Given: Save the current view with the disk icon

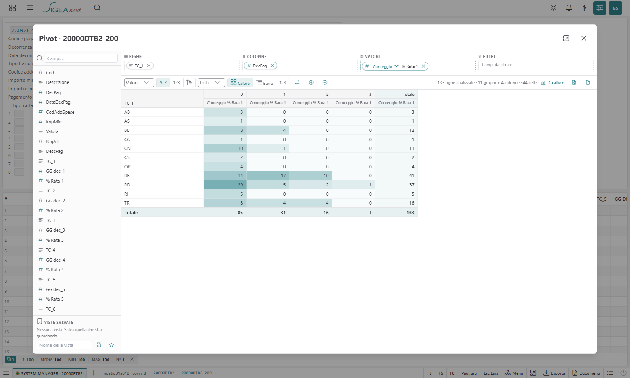Looking at the screenshot, I should 99,345.
